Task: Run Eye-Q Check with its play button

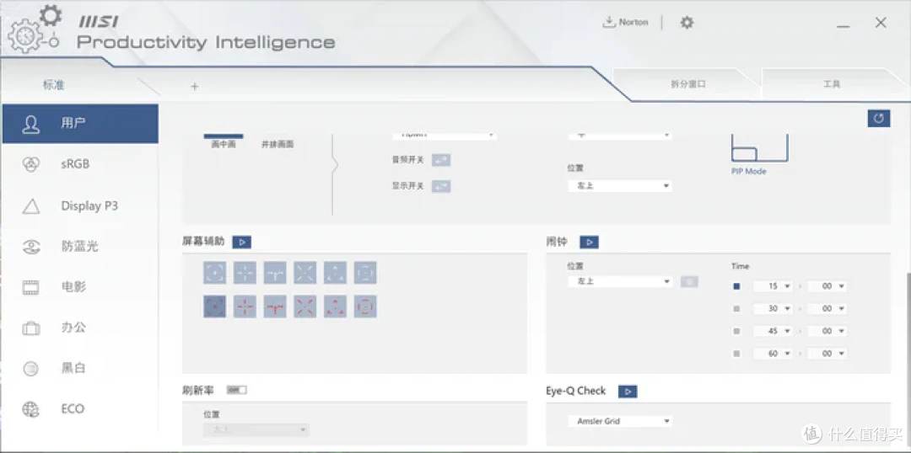Action: pyautogui.click(x=628, y=392)
